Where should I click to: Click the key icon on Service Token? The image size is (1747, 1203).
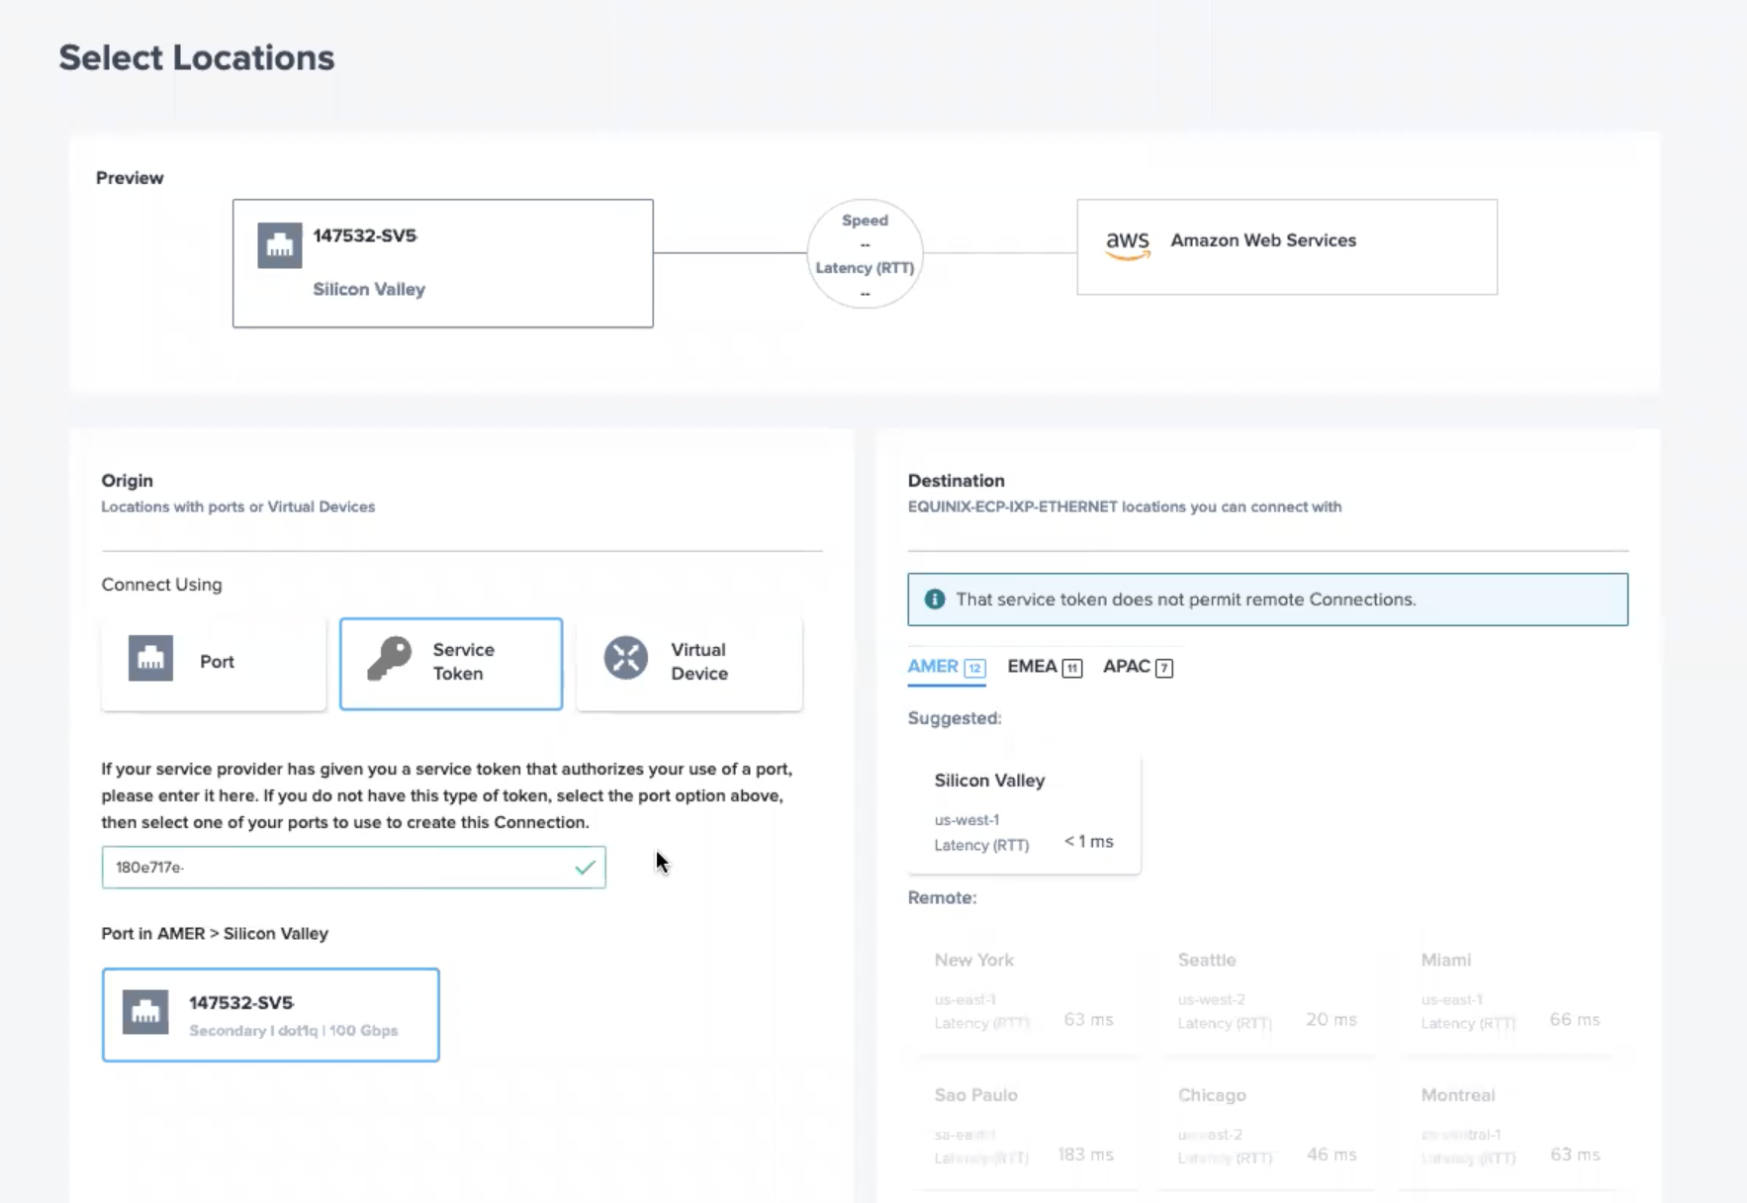point(390,658)
